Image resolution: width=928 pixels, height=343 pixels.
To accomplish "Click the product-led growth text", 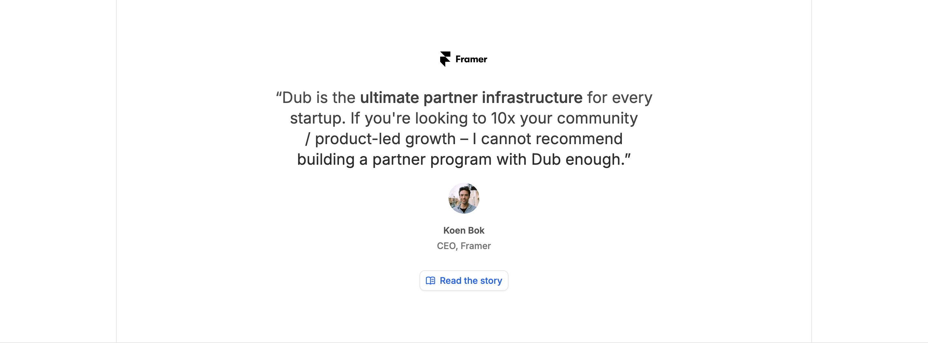I will pyautogui.click(x=385, y=139).
